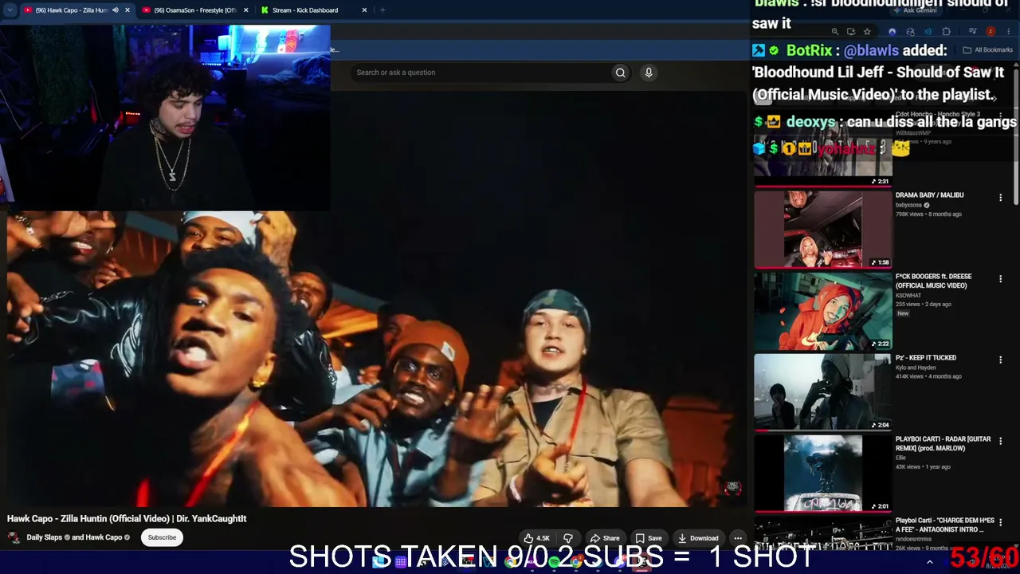Click the Ask Gemini button
The image size is (1020, 574).
[915, 10]
